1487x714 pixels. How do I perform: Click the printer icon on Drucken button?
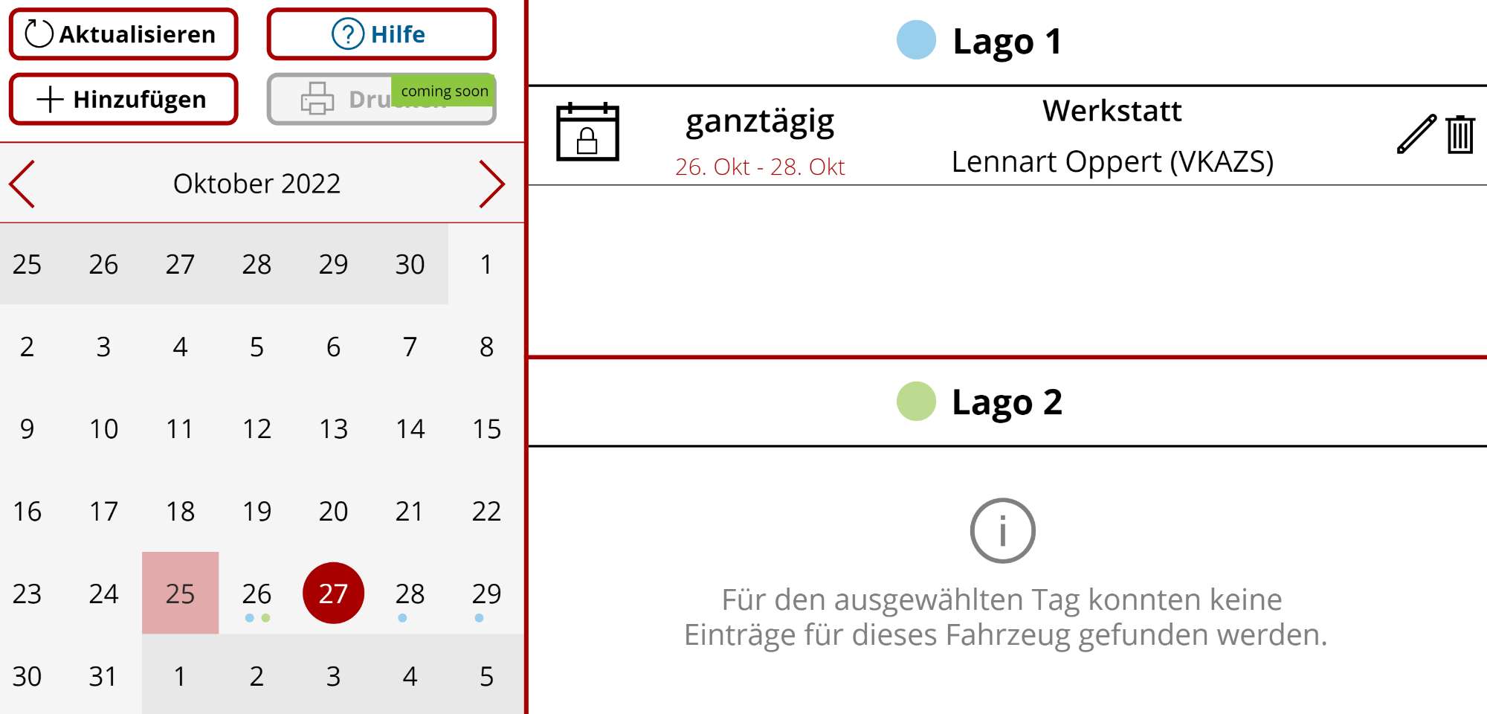click(317, 99)
